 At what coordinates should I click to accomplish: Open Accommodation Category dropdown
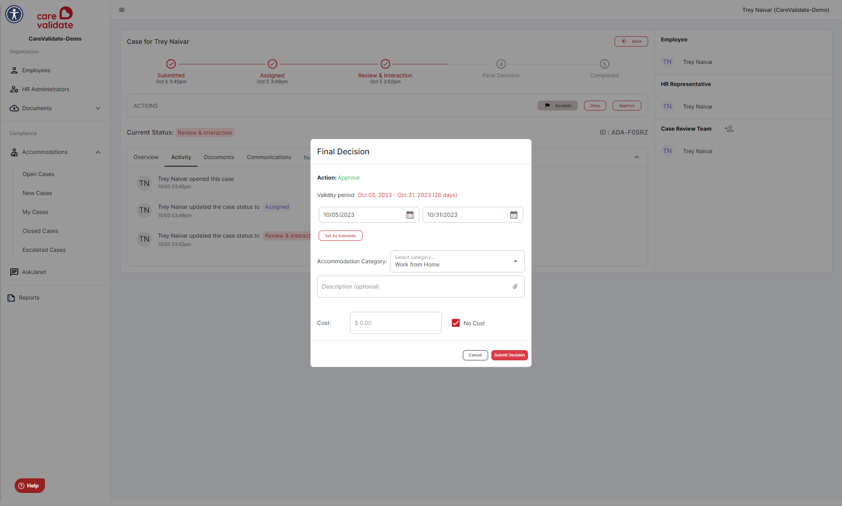pos(457,261)
